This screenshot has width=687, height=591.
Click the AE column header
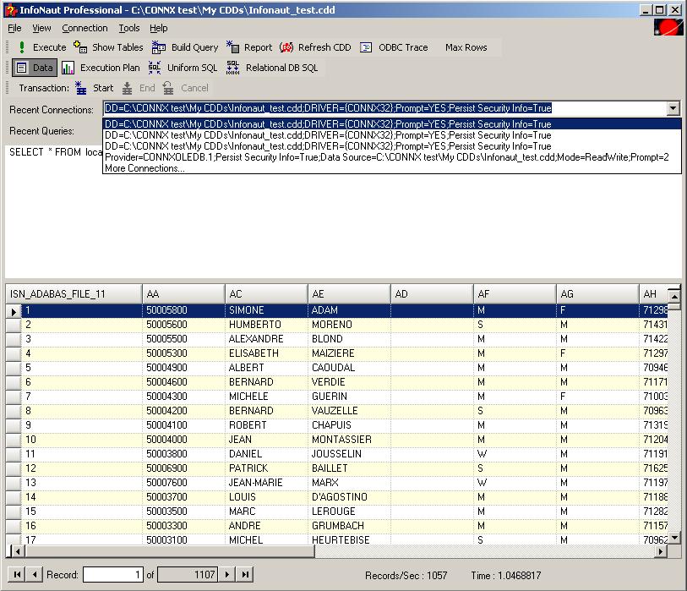click(349, 293)
